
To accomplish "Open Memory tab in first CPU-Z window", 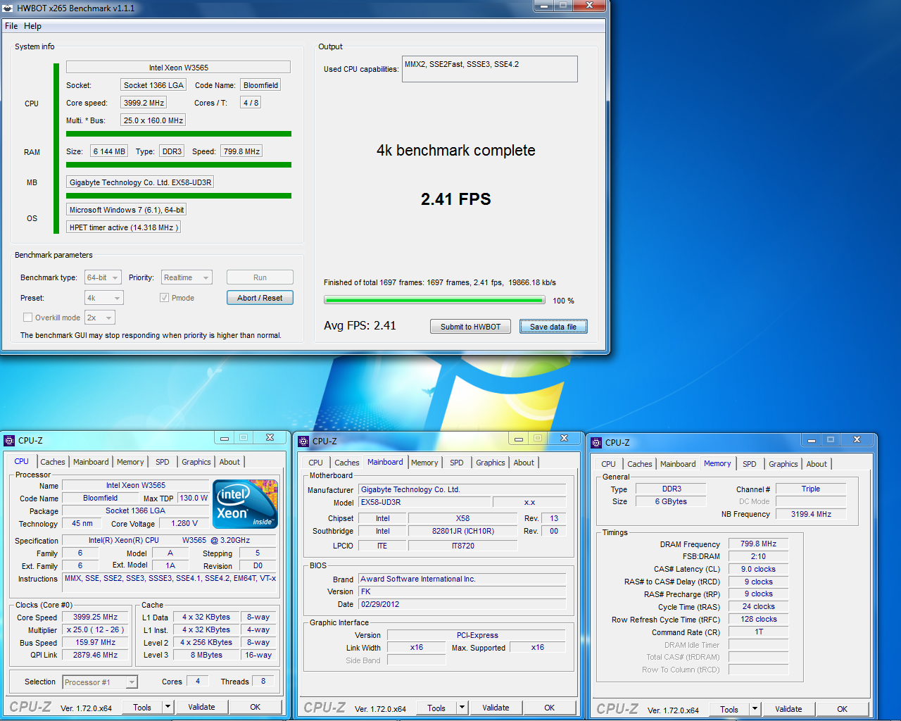I will [x=130, y=462].
